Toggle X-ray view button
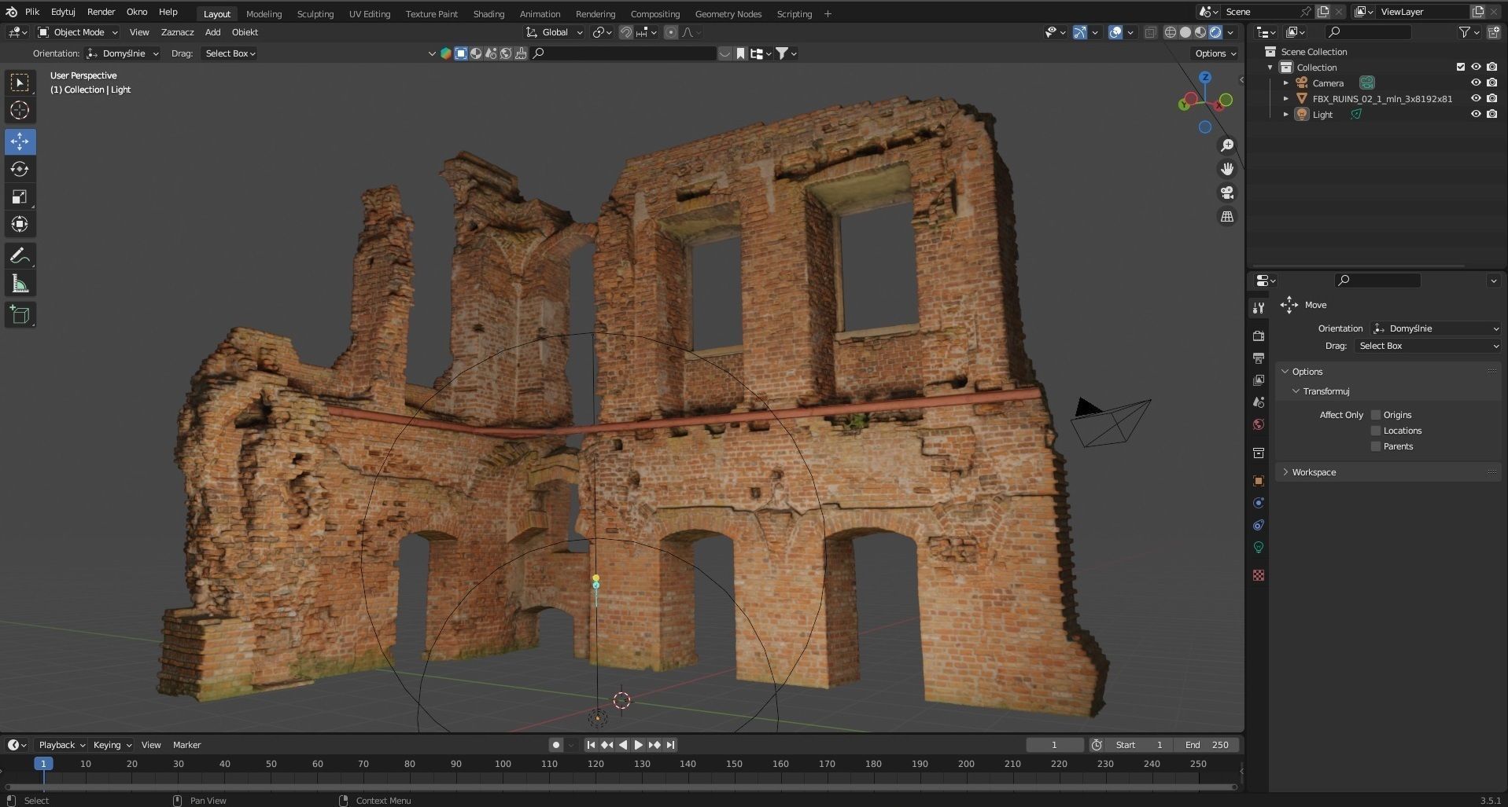This screenshot has height=807, width=1508. point(1150,32)
